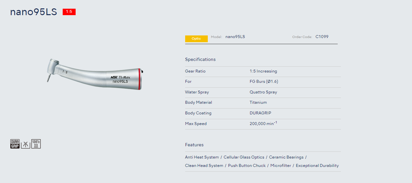The width and height of the screenshot is (412, 183).
Task: Click the Titanium body material value
Action: pos(258,102)
